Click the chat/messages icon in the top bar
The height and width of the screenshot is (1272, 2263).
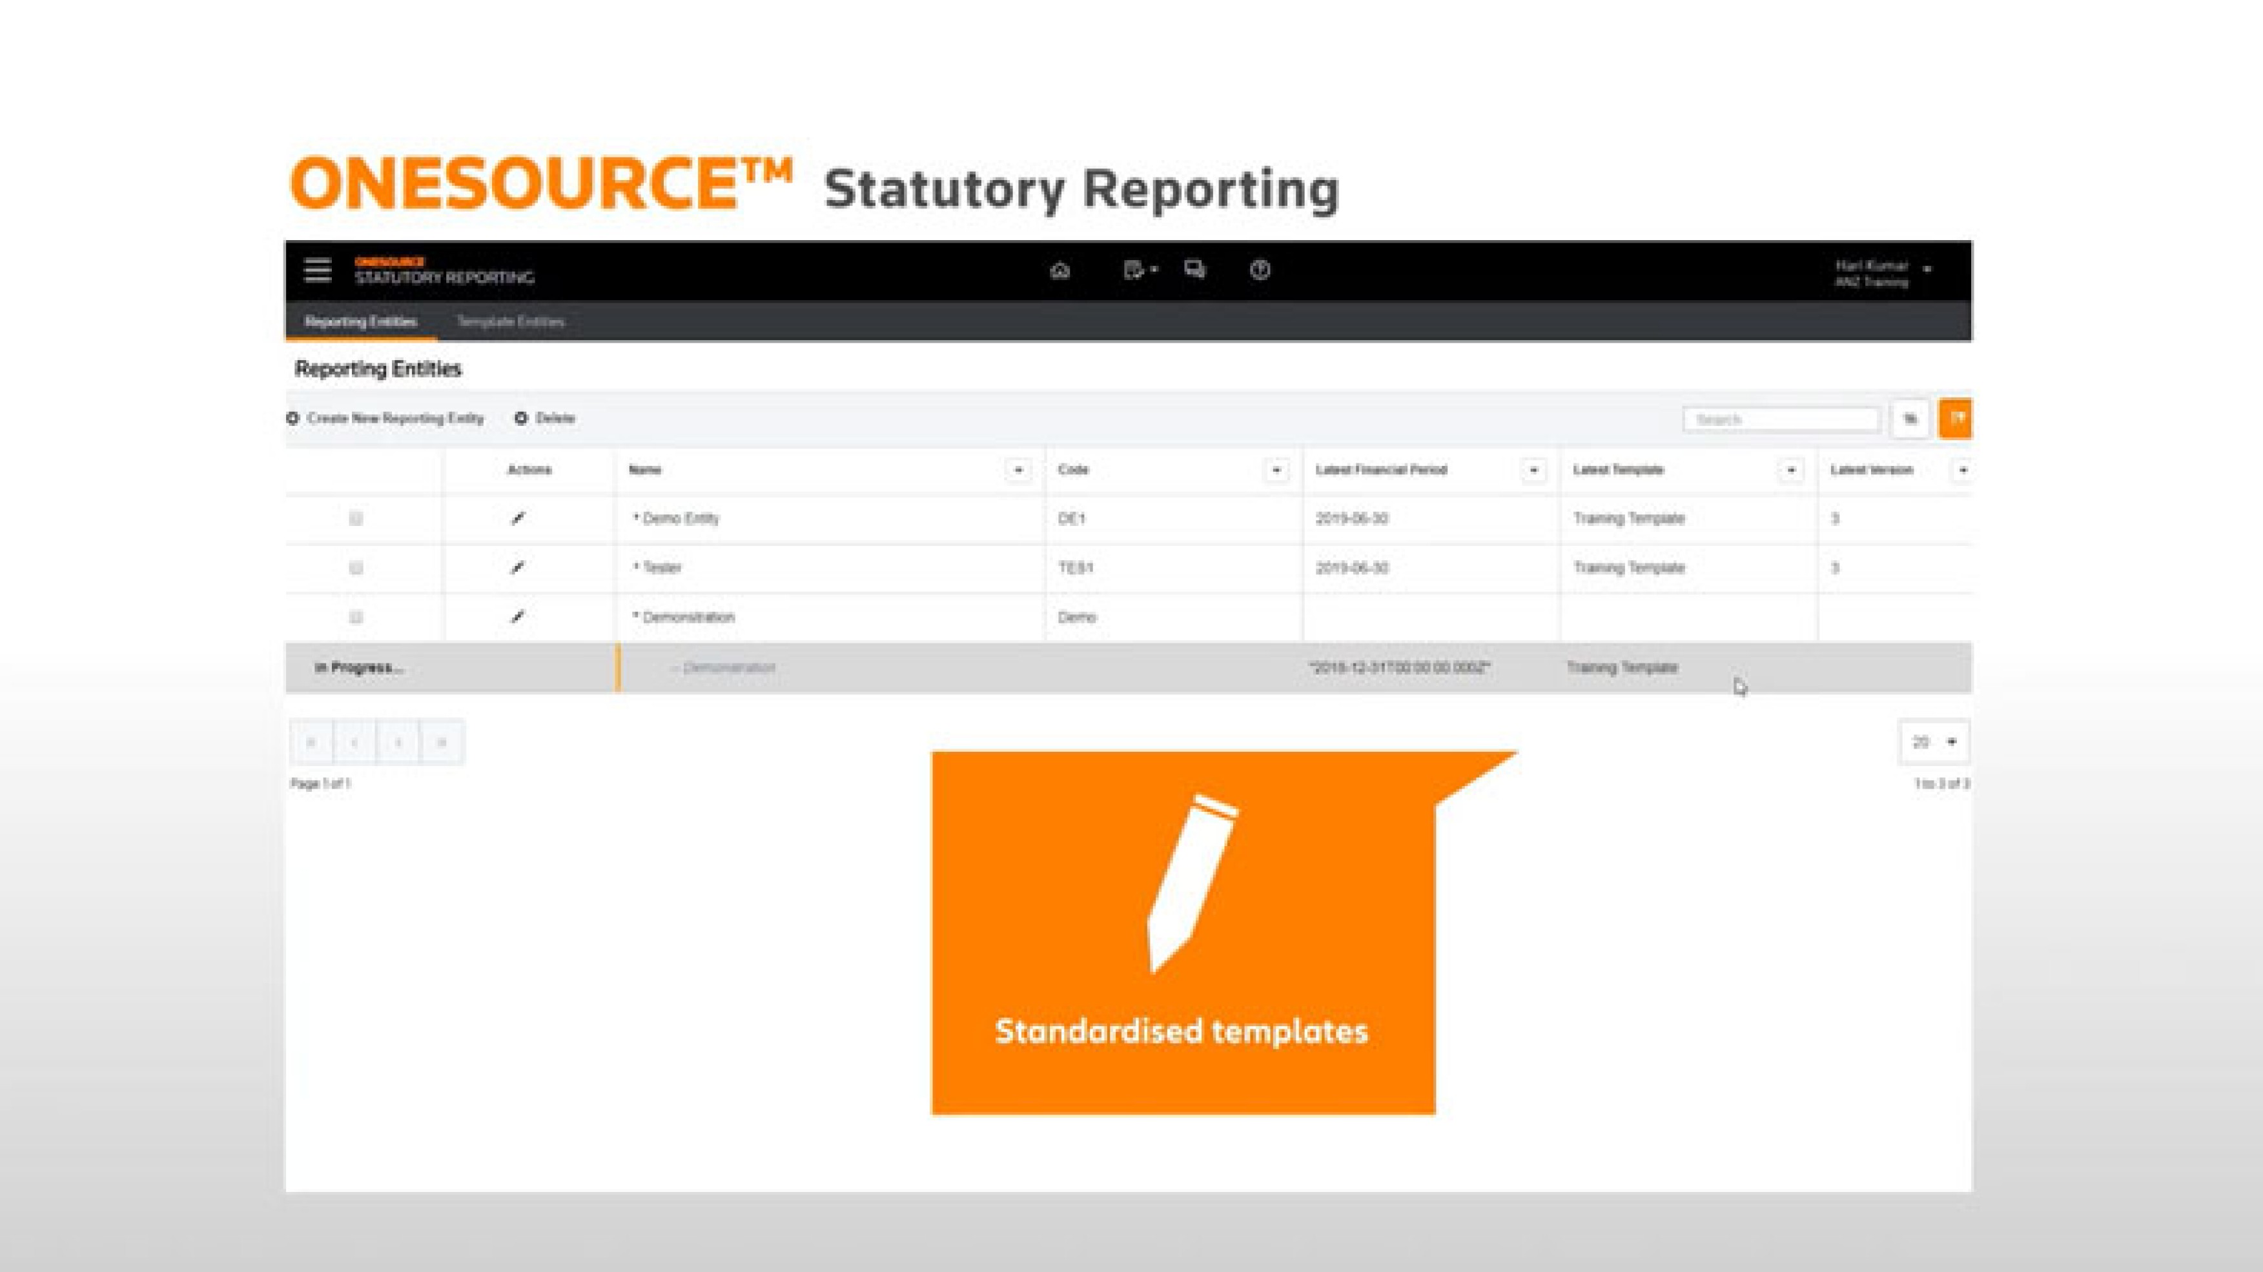pyautogui.click(x=1196, y=271)
